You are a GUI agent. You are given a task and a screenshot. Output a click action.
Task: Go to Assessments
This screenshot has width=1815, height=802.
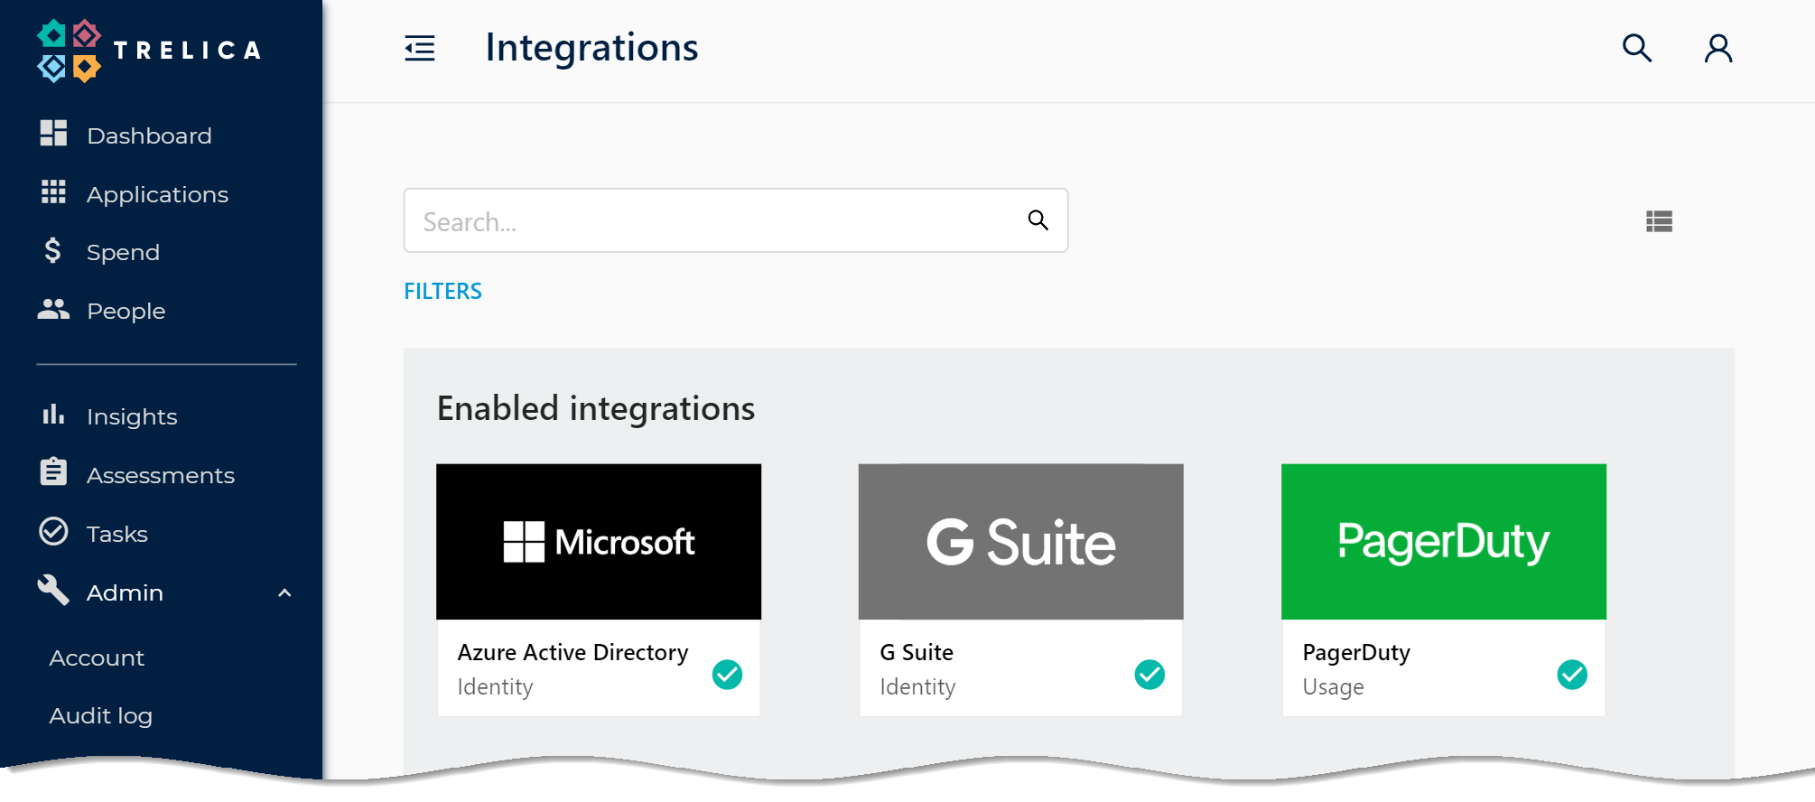pos(161,475)
